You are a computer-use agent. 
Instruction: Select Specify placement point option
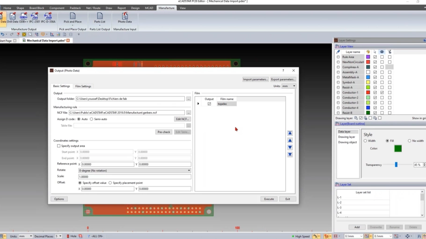click(x=110, y=183)
